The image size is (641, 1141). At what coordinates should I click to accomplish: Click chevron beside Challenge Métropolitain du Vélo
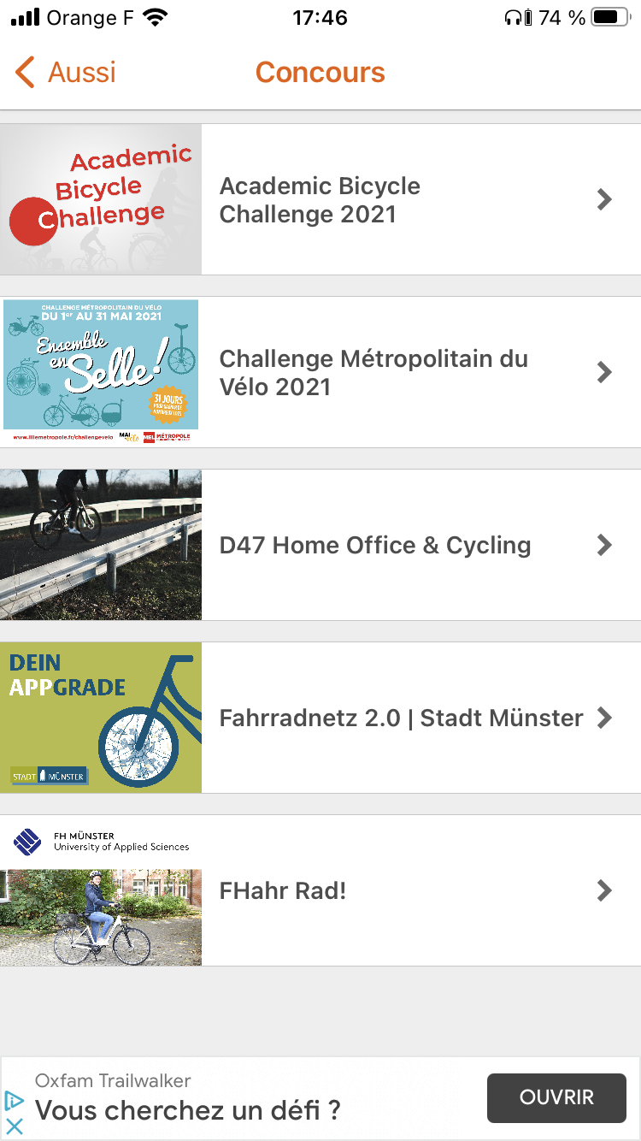point(605,372)
